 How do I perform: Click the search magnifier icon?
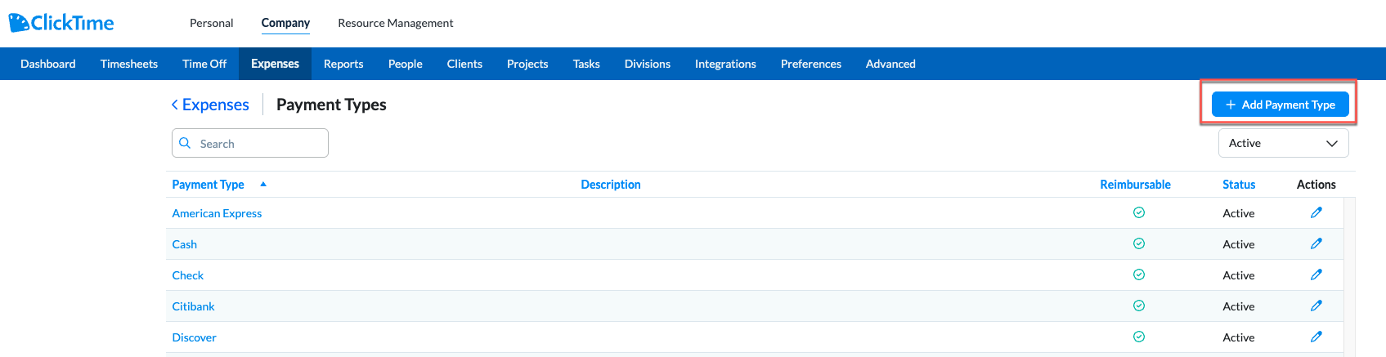[x=185, y=143]
